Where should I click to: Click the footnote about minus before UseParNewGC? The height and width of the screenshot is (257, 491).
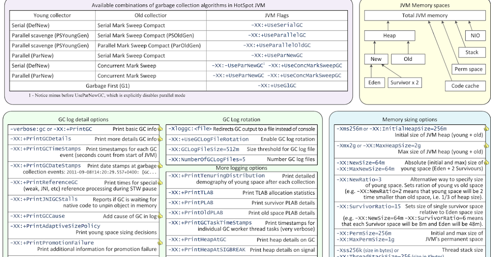point(107,95)
